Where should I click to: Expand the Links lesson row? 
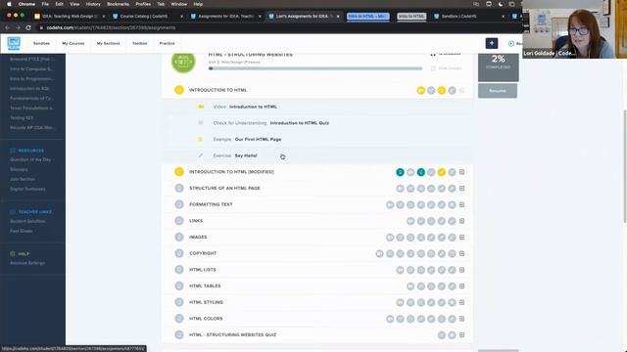(x=461, y=221)
